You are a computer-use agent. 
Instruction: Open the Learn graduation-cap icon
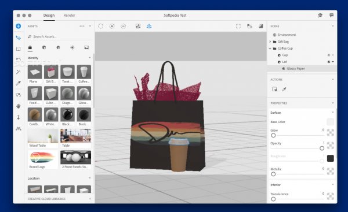point(320,15)
